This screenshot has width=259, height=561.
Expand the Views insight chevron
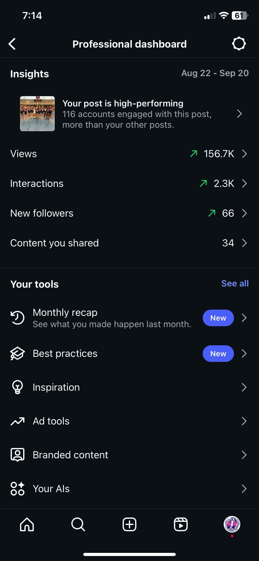click(244, 154)
